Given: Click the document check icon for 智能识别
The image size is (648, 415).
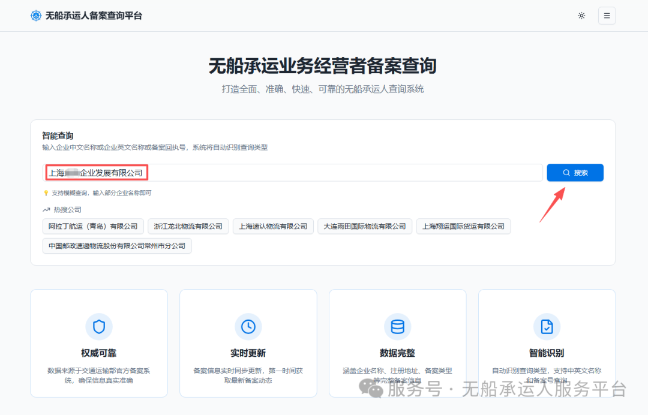Looking at the screenshot, I should coord(547,327).
